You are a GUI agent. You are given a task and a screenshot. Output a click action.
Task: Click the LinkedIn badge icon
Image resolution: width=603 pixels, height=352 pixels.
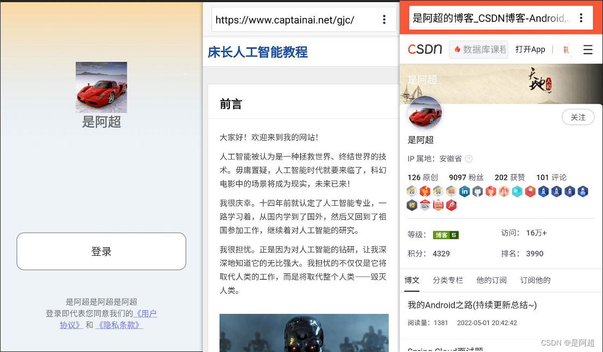click(x=465, y=191)
